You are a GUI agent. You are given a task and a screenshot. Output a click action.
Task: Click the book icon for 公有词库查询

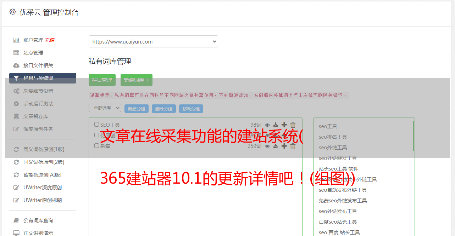pyautogui.click(x=16, y=220)
